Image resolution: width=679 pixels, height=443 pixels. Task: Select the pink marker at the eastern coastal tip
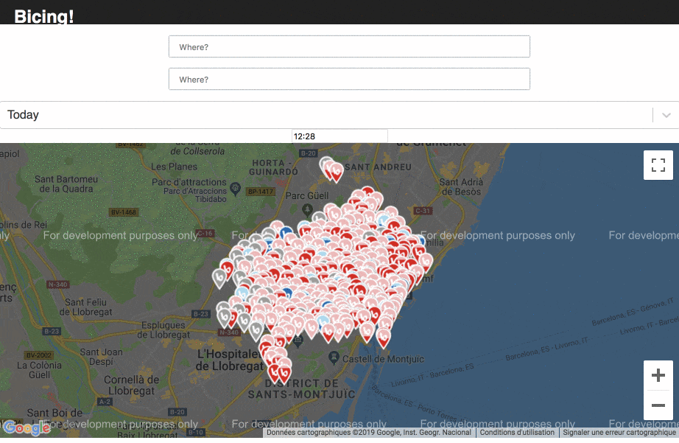click(426, 262)
